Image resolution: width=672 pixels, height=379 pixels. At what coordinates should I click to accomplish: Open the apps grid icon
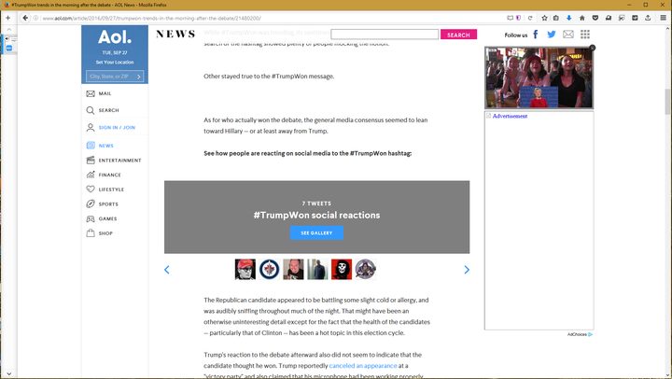pos(585,35)
